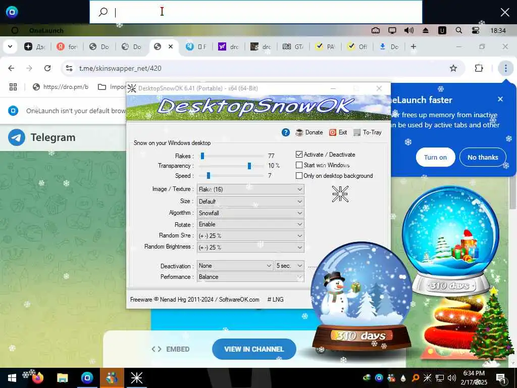
Task: Click the Flakes slider handle
Action: (x=202, y=156)
